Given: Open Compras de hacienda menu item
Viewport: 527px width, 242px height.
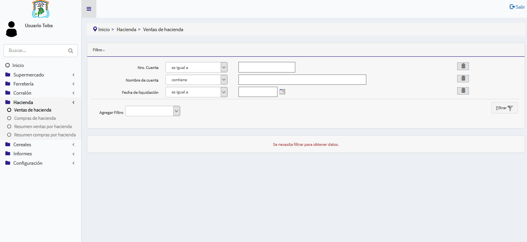Looking at the screenshot, I should pyautogui.click(x=35, y=118).
